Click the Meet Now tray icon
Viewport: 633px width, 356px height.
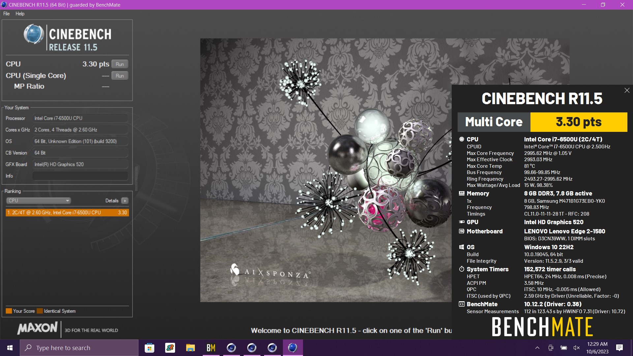pyautogui.click(x=551, y=348)
